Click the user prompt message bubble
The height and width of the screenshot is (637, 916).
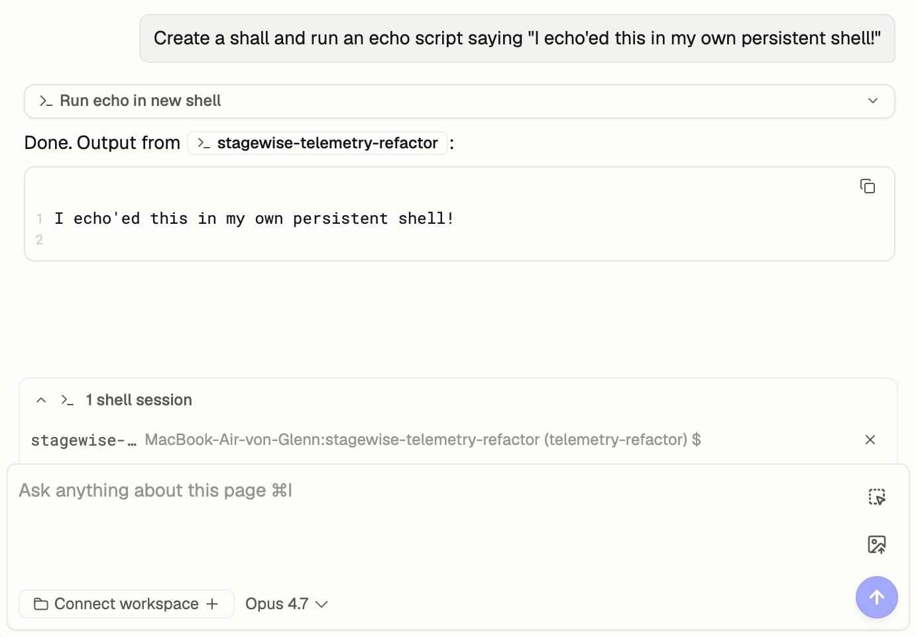click(x=517, y=38)
